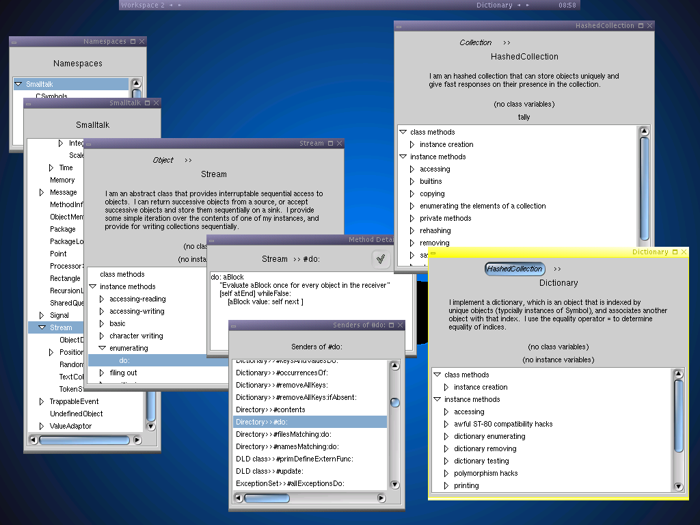Expand the filing out category
This screenshot has height=525, width=700.
click(x=102, y=373)
